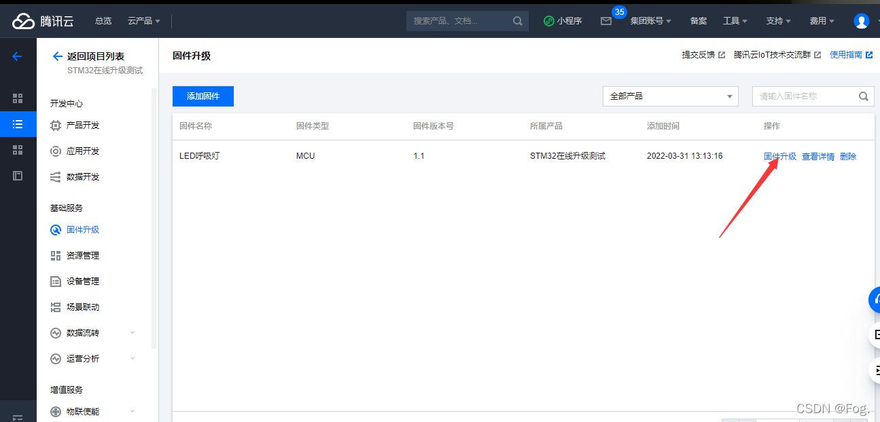Image resolution: width=880 pixels, height=422 pixels.
Task: Click the 物联使能 icon
Action: (x=56, y=412)
